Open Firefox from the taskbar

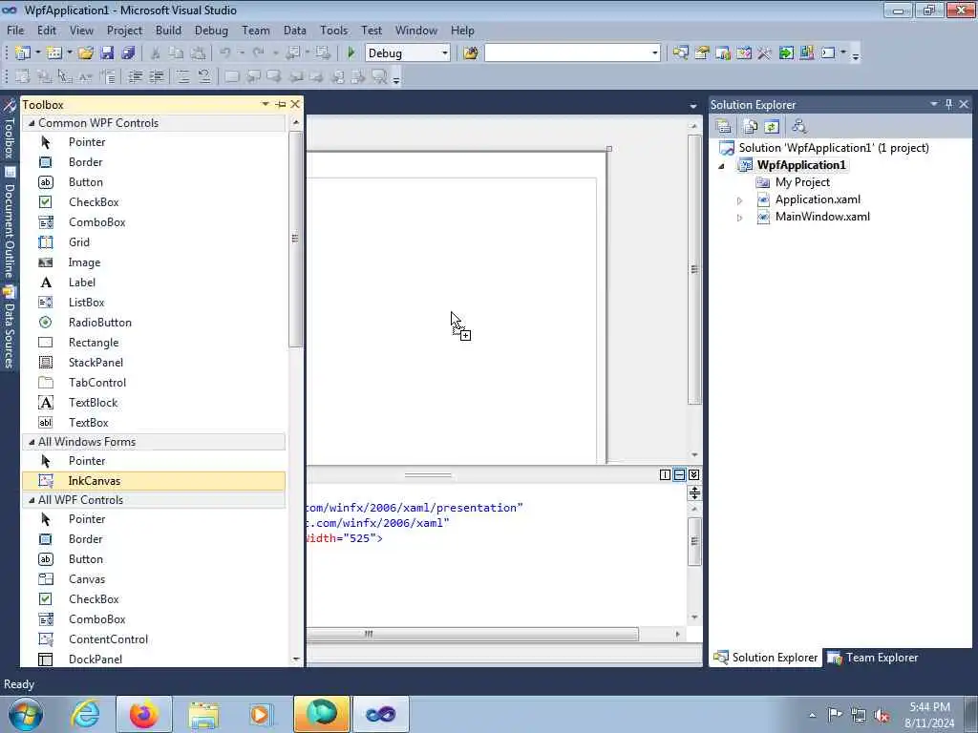pyautogui.click(x=144, y=714)
